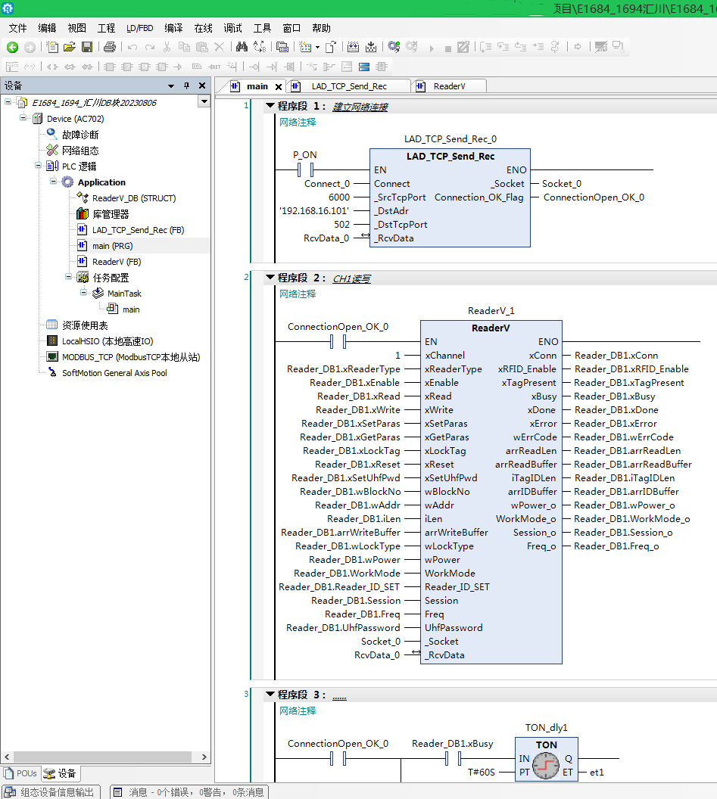This screenshot has width=717, height=799.
Task: Click the '192.168.16.101' destination address input
Action: [x=313, y=211]
